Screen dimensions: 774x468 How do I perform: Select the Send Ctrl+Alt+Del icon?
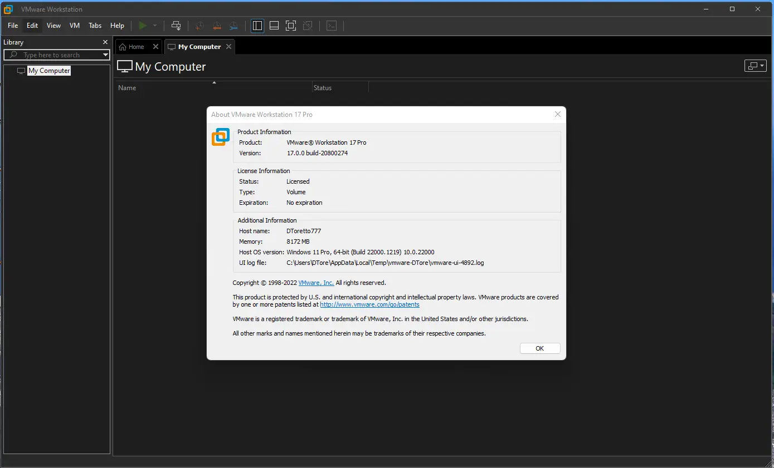(176, 25)
